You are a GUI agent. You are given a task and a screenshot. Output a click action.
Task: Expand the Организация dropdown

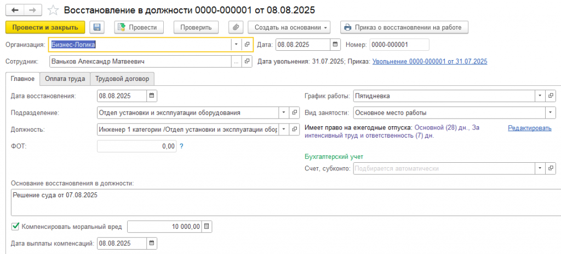pyautogui.click(x=236, y=45)
